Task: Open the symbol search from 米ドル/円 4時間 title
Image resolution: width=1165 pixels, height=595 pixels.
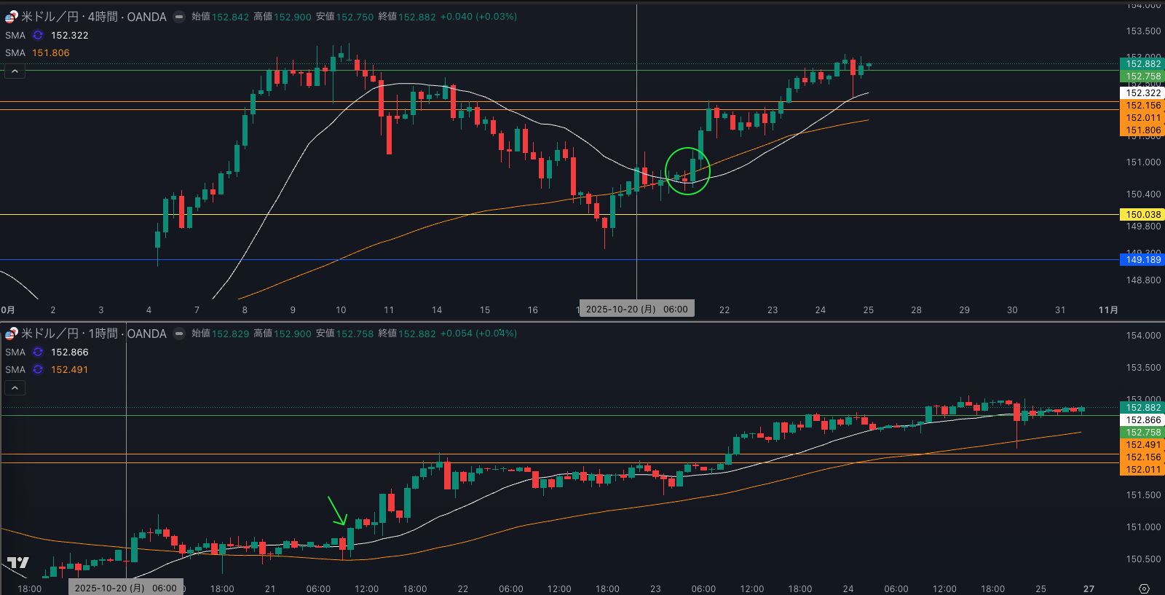Action: tap(93, 17)
